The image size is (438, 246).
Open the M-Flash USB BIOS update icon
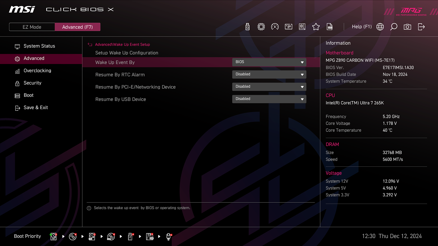coord(247,27)
